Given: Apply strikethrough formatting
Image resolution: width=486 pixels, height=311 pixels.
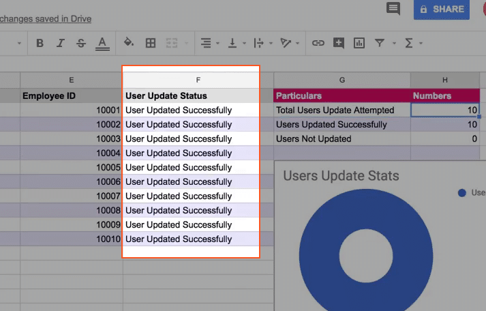Looking at the screenshot, I should (x=81, y=43).
